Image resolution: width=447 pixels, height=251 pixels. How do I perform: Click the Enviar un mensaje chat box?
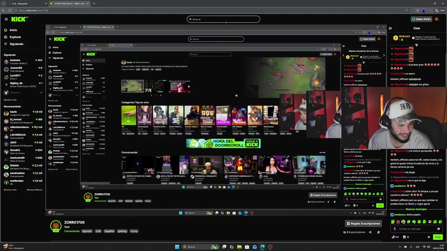tap(417, 229)
